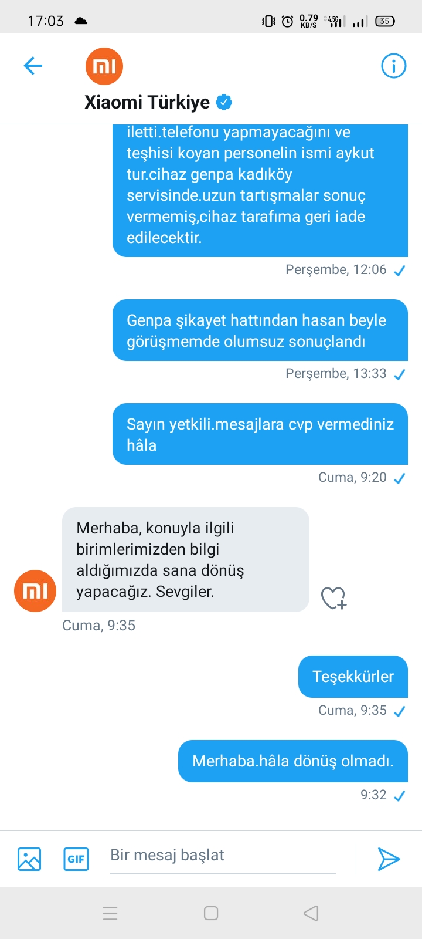Tap the send message arrow icon

pyautogui.click(x=389, y=859)
